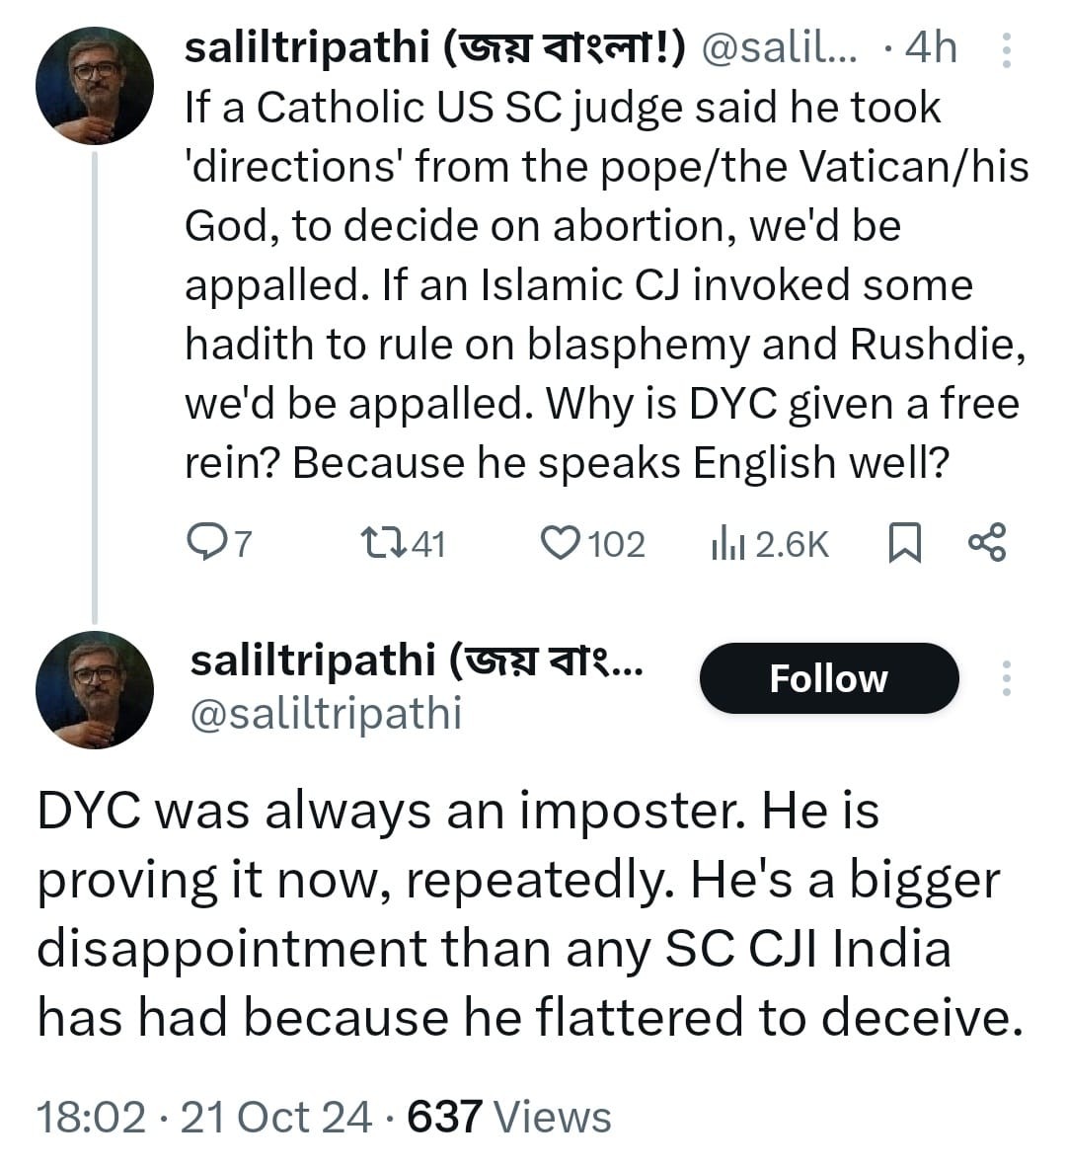Reply to the first tweet with 7 replies
1066x1167 pixels.
pos(205,542)
